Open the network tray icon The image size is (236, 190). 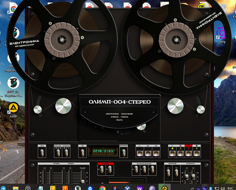click(217, 189)
